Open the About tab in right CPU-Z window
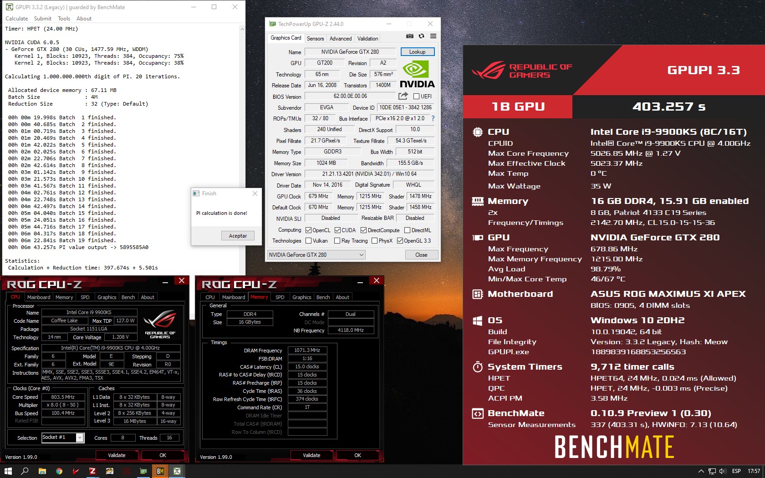This screenshot has width=765, height=478. click(342, 297)
